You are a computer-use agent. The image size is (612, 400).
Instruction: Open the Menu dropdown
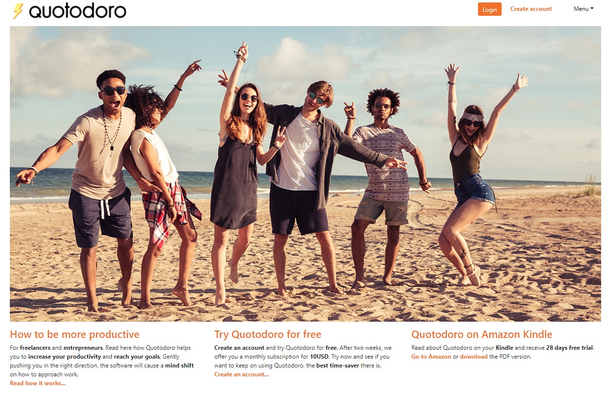point(583,9)
